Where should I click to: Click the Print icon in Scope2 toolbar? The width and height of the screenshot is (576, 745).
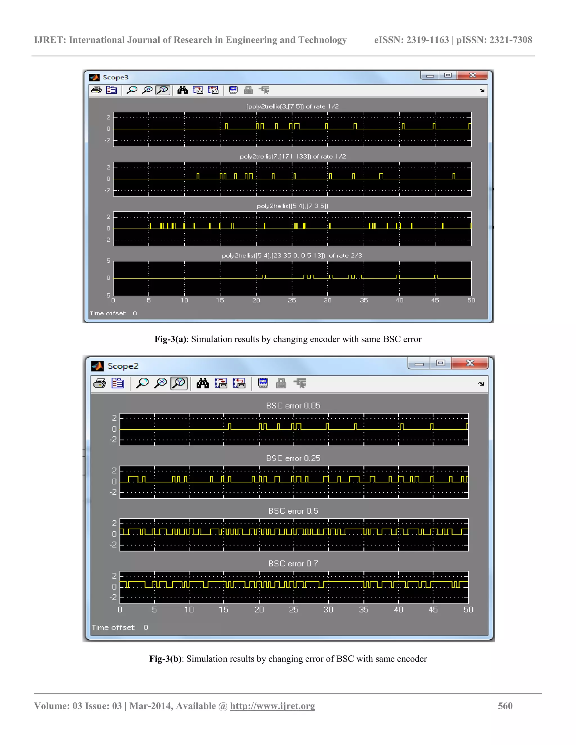(x=100, y=383)
